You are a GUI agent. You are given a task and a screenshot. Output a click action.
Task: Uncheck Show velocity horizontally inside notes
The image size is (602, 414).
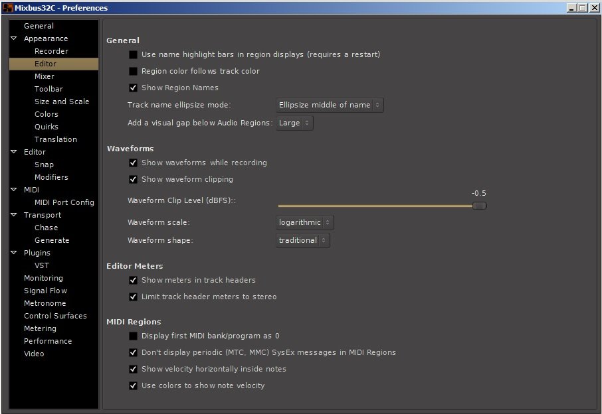[x=133, y=369]
